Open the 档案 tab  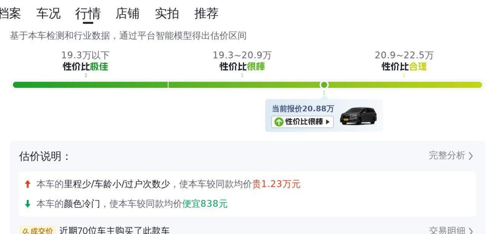click(x=10, y=14)
